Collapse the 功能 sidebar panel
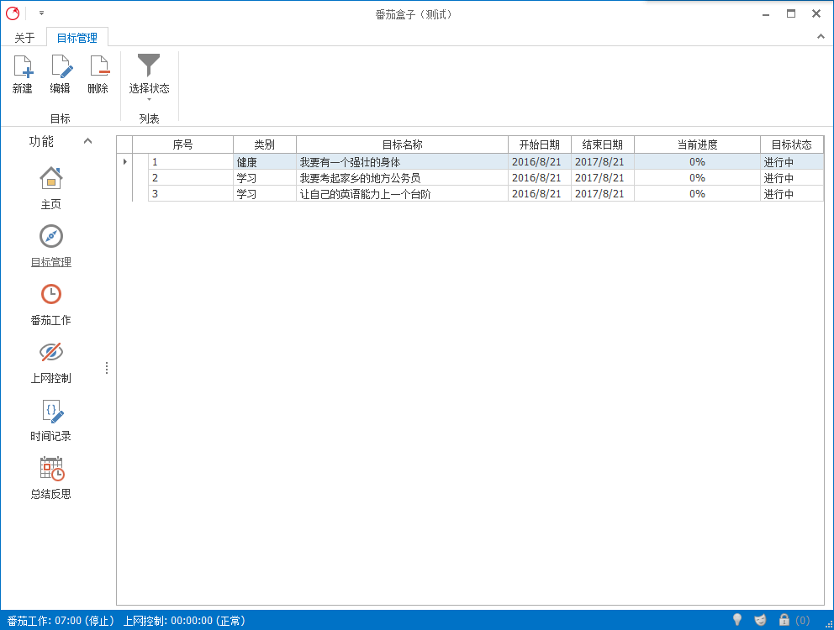This screenshot has height=630, width=834. (x=88, y=141)
